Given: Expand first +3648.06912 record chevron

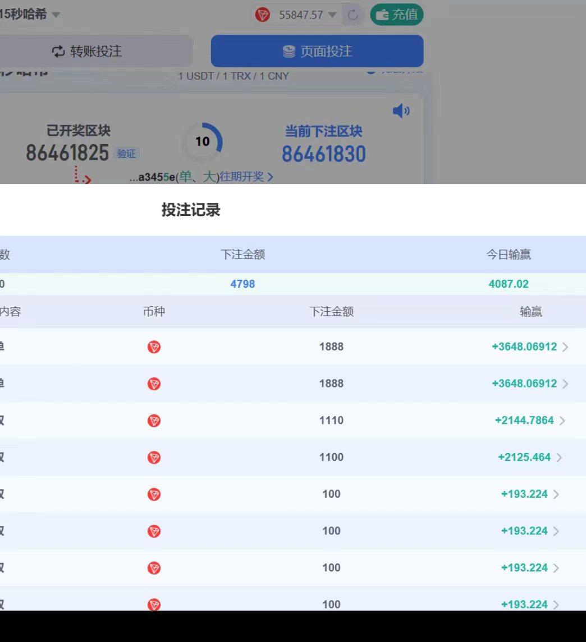Looking at the screenshot, I should [565, 347].
